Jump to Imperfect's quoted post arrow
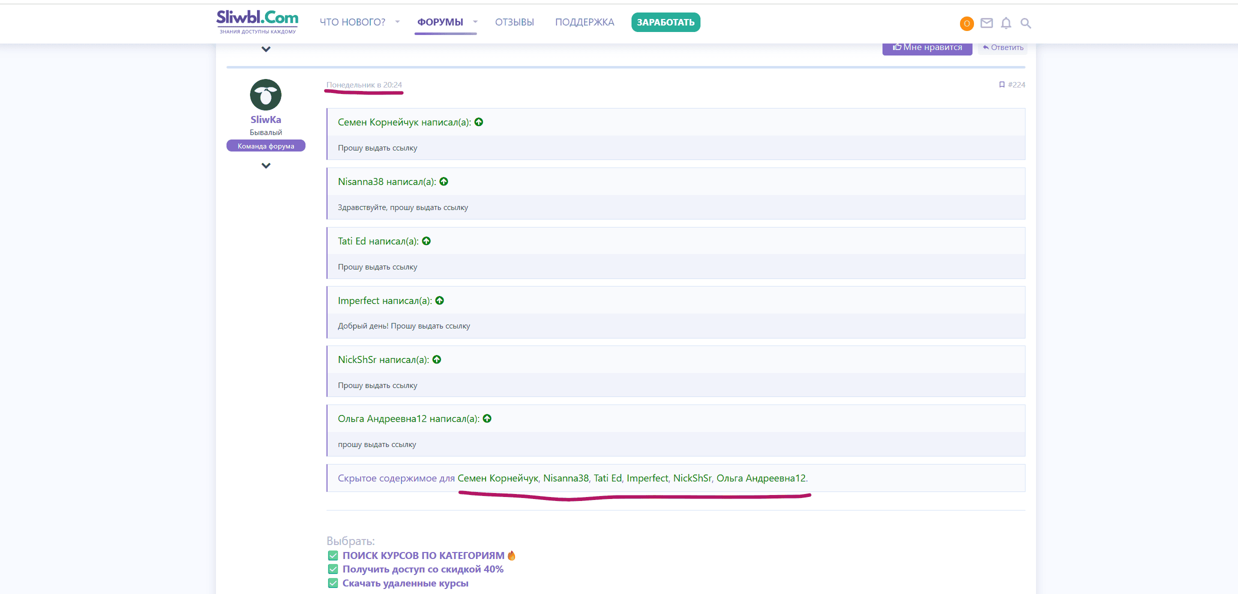 440,300
